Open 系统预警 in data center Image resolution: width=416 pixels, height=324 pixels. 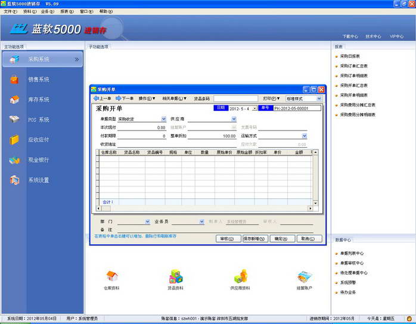(348, 283)
